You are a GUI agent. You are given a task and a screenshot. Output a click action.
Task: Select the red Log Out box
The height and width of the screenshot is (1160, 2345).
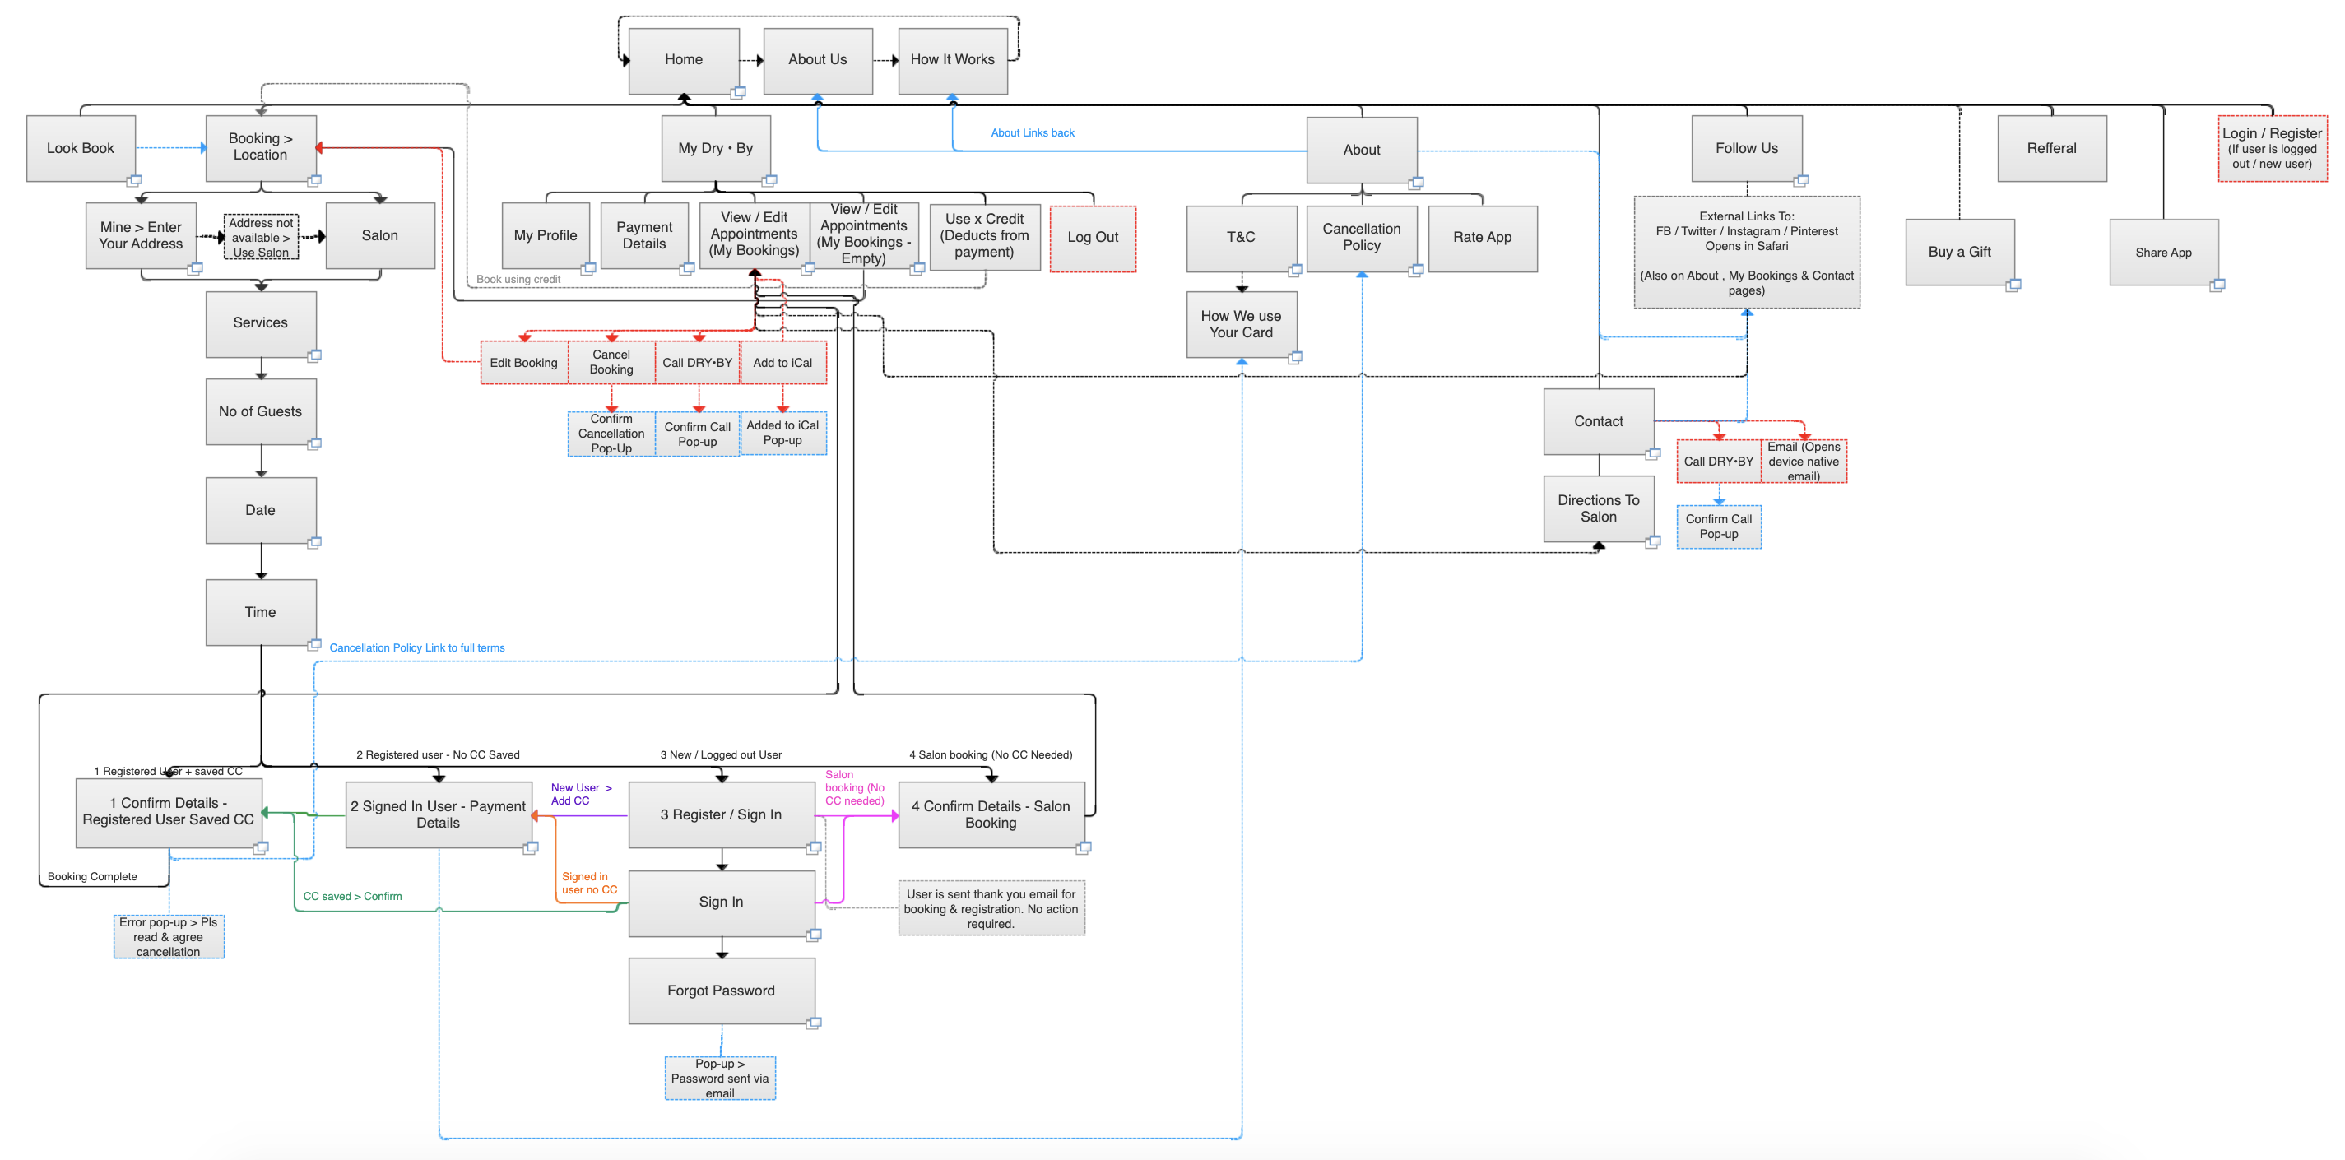1093,238
